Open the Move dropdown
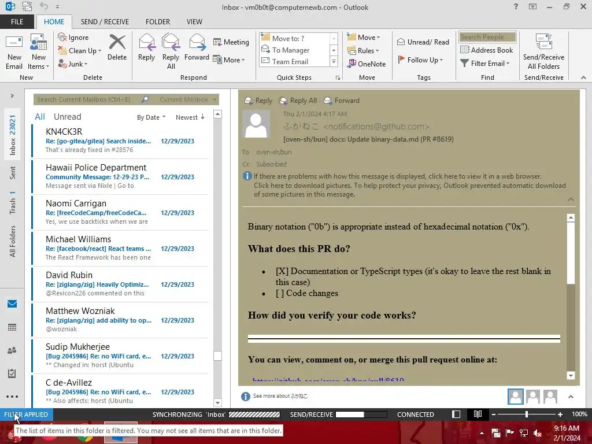Image resolution: width=592 pixels, height=444 pixels. 364,38
